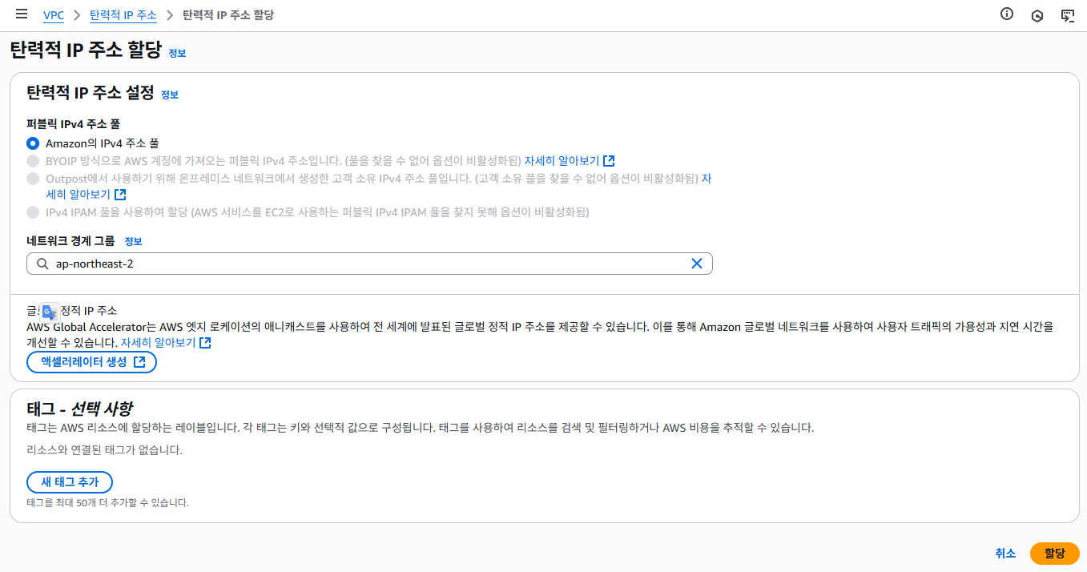
Task: Select the Amazon의 IPv4 주소 풀 radio
Action: coord(33,143)
